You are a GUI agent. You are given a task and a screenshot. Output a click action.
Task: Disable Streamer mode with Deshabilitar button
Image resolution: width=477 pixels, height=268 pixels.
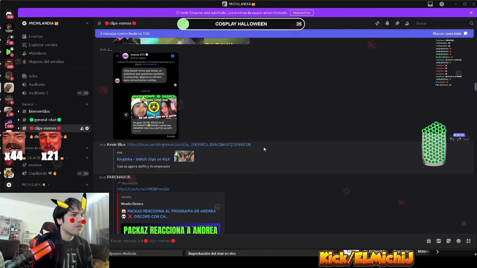(301, 13)
